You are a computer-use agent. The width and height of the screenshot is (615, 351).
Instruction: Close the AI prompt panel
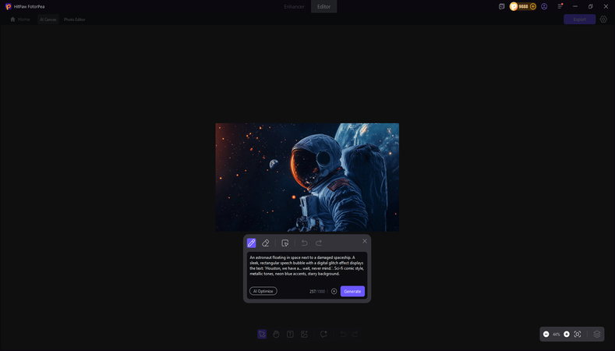[365, 241]
